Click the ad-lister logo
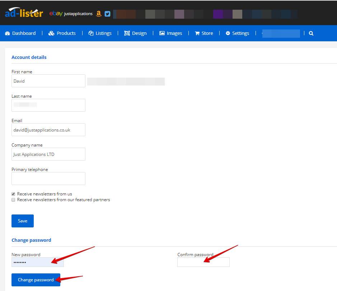The width and height of the screenshot is (337, 291). [x=24, y=13]
